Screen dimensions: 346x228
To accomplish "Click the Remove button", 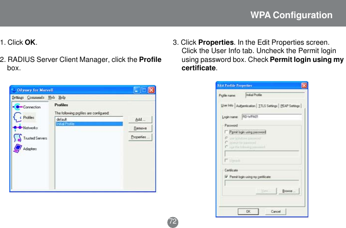I will pyautogui.click(x=140, y=128).
